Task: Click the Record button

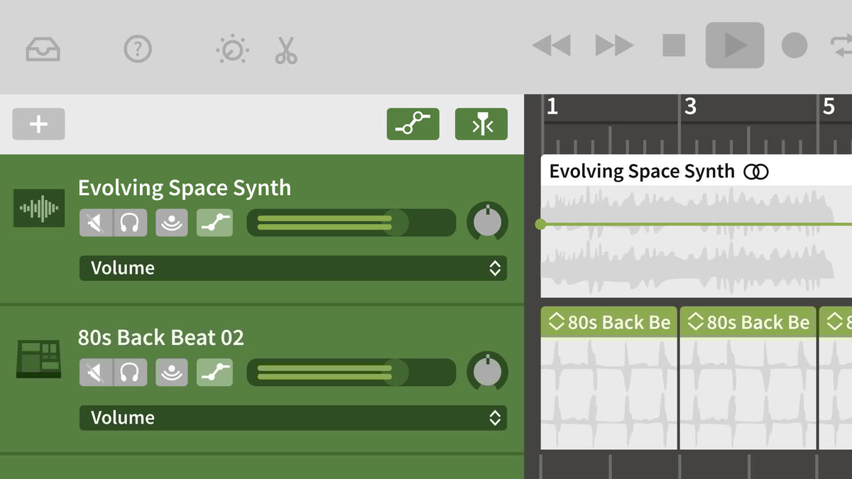Action: [x=794, y=46]
